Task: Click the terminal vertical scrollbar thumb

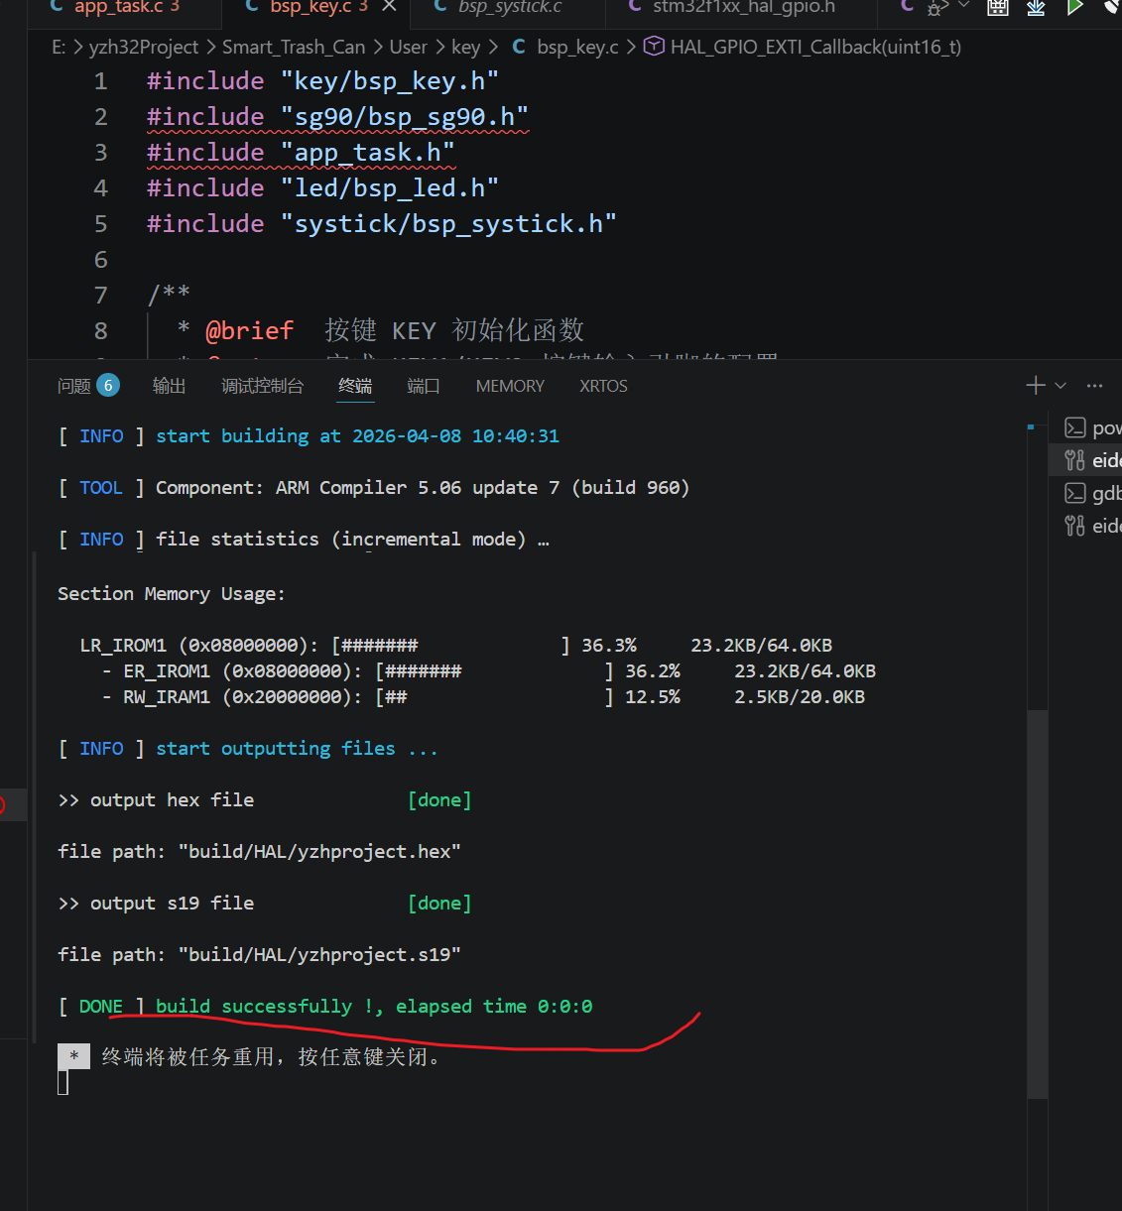Action: (1037, 903)
